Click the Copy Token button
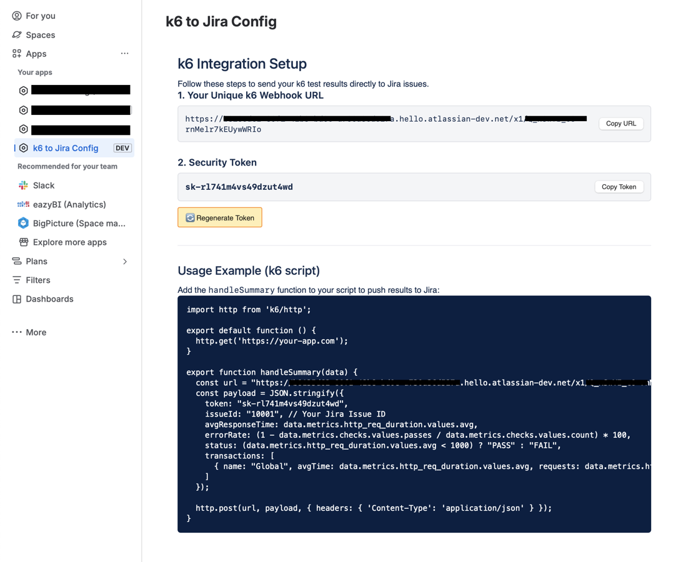Viewport: 686px width, 562px height. [619, 187]
